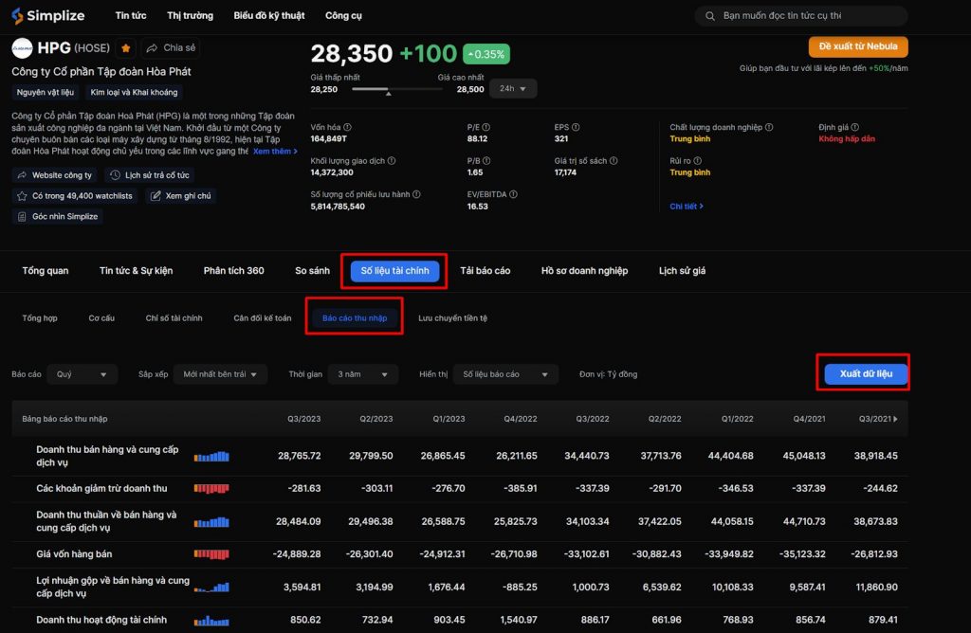Viewport: 971px width, 633px height.
Task: Open the Sắp xếp Mới nhất bên trái dropdown
Action: point(220,374)
